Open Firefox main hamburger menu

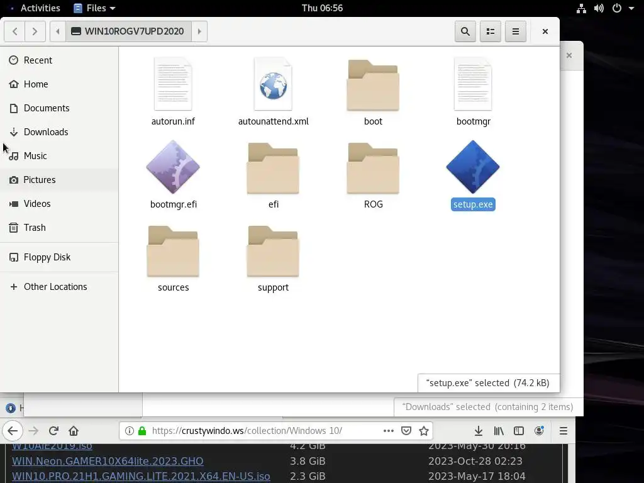[x=563, y=431]
